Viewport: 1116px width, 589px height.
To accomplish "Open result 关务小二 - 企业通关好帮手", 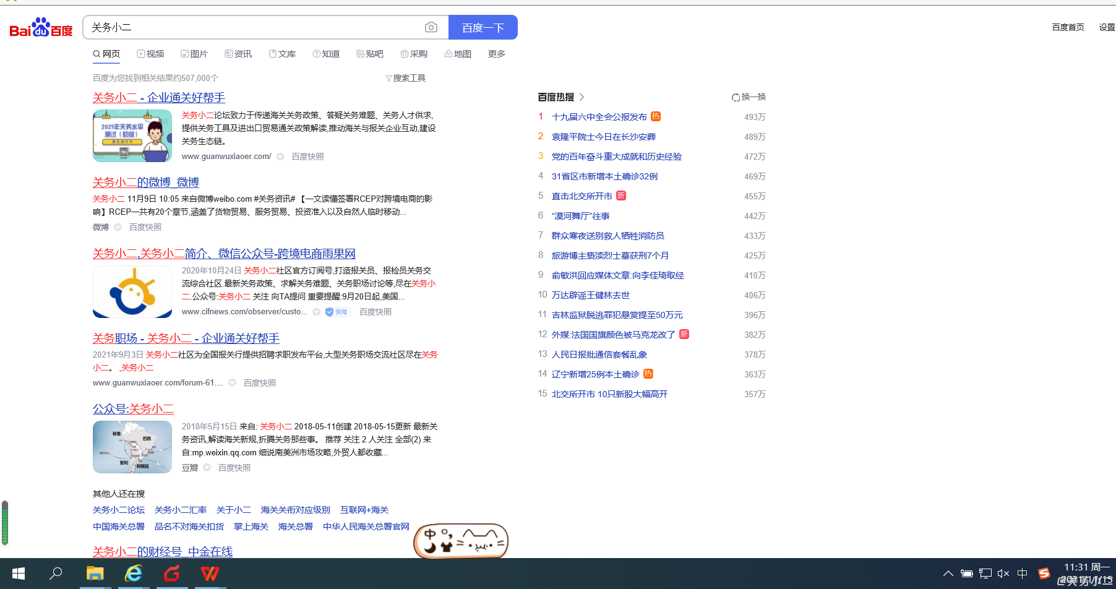I will pyautogui.click(x=159, y=97).
